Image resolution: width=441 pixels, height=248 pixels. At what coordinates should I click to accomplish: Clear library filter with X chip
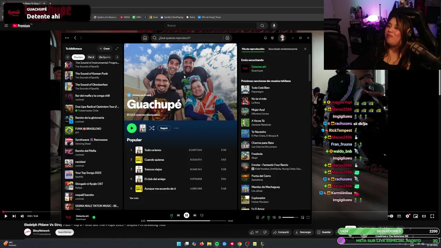click(x=68, y=57)
